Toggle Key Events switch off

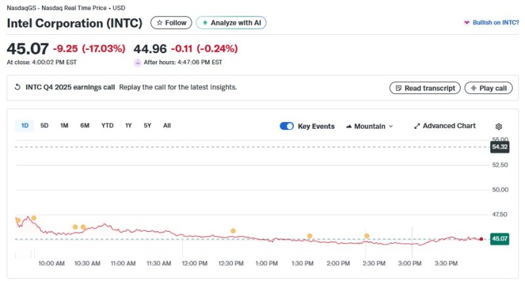pyautogui.click(x=286, y=126)
